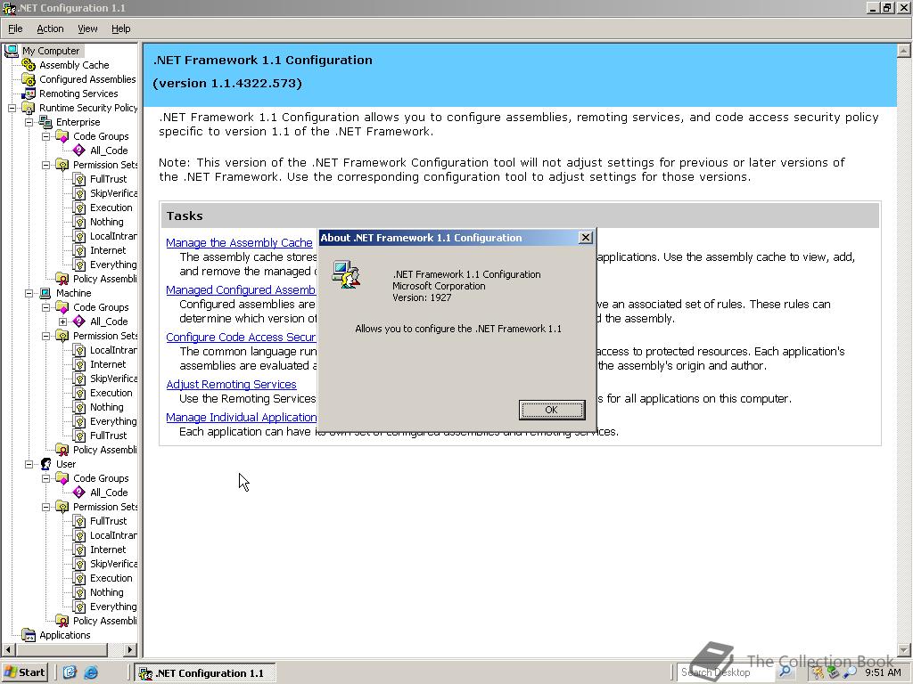Click the Enterprise Code Groups folder icon
Screen dimensions: 913x684
62,136
